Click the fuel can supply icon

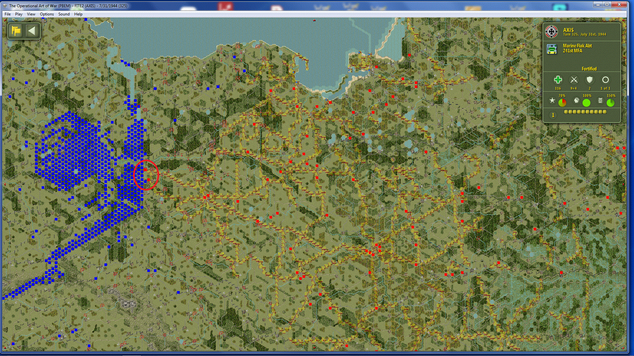coord(600,101)
